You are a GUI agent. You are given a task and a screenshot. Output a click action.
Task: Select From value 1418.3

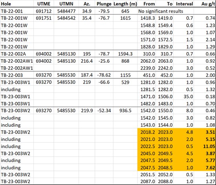pos(148,18)
